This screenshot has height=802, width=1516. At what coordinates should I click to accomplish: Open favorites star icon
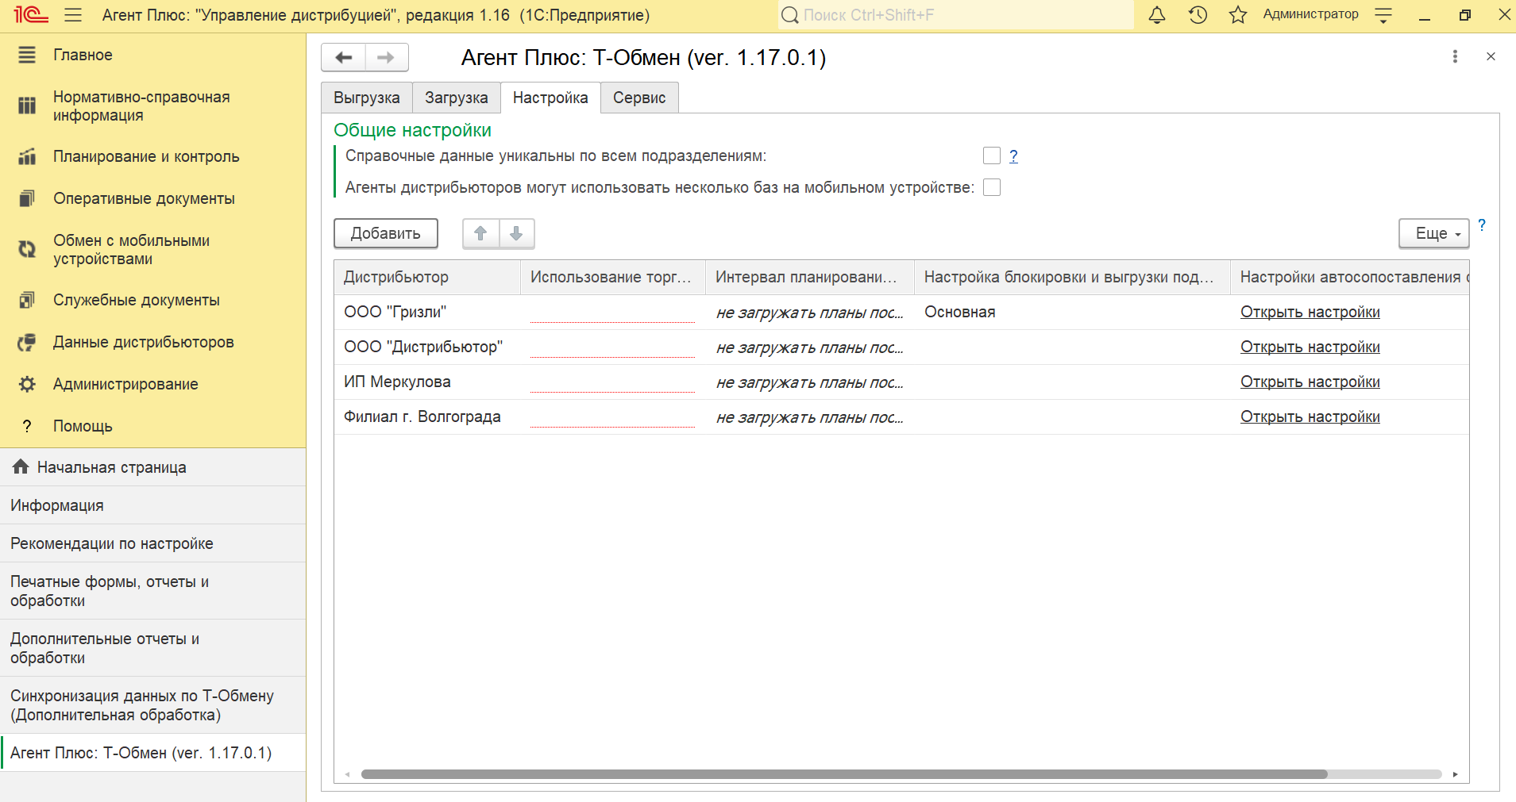coord(1238,15)
